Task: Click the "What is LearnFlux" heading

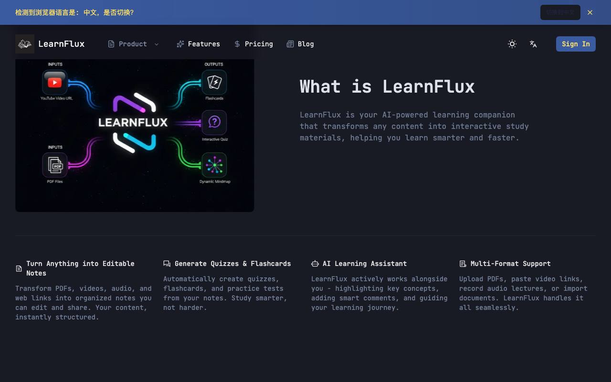Action: [x=387, y=86]
